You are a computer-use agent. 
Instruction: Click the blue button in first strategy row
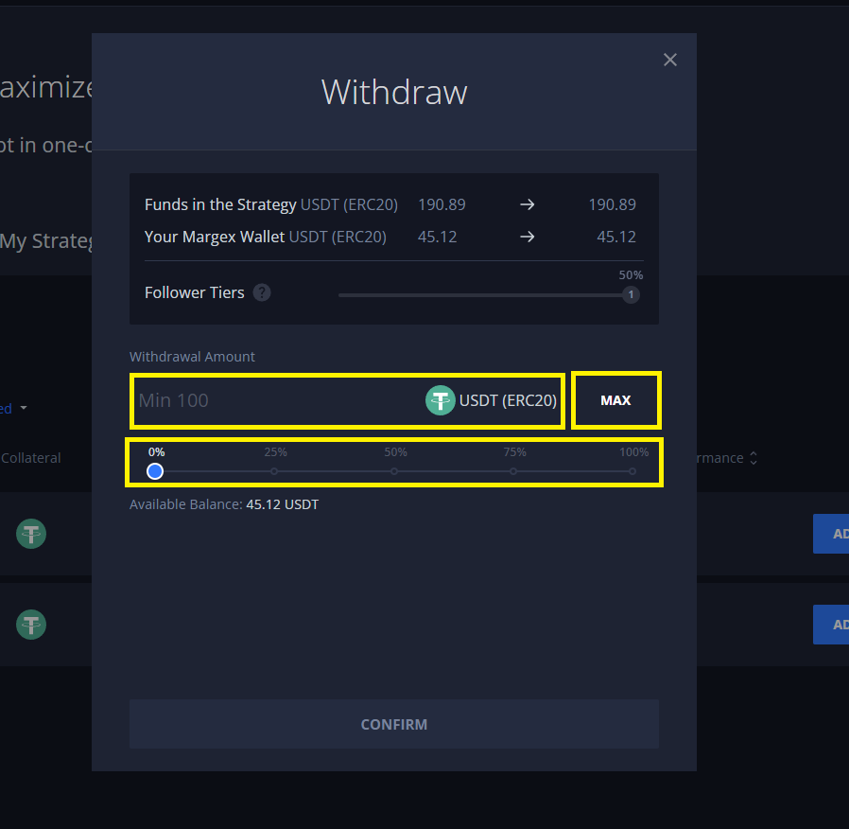pos(832,534)
